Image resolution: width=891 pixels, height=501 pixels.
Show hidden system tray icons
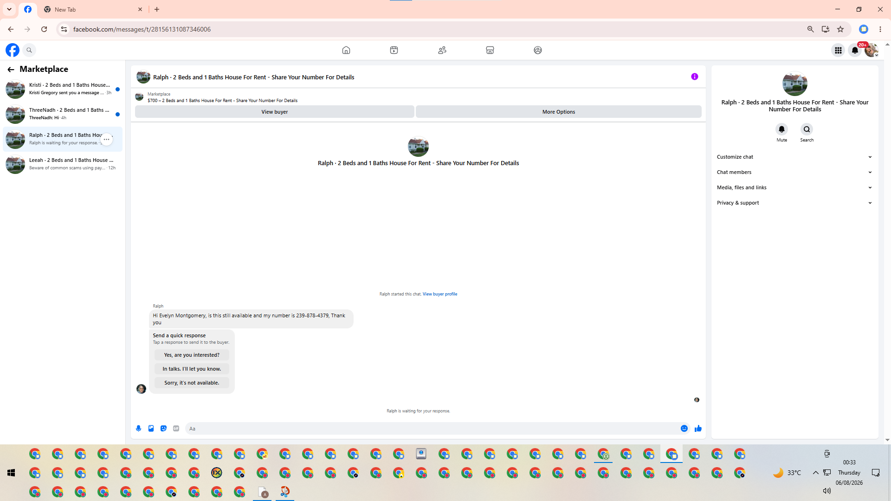[x=815, y=473]
